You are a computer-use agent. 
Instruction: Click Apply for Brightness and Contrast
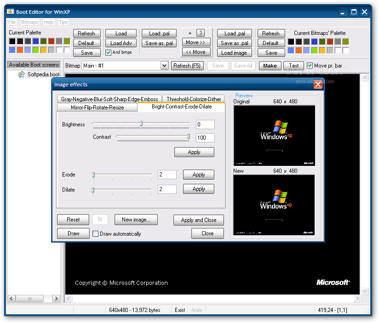tap(194, 152)
